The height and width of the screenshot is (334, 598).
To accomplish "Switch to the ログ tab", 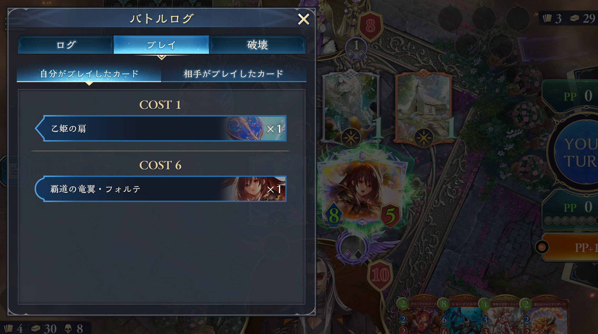I will pos(65,45).
